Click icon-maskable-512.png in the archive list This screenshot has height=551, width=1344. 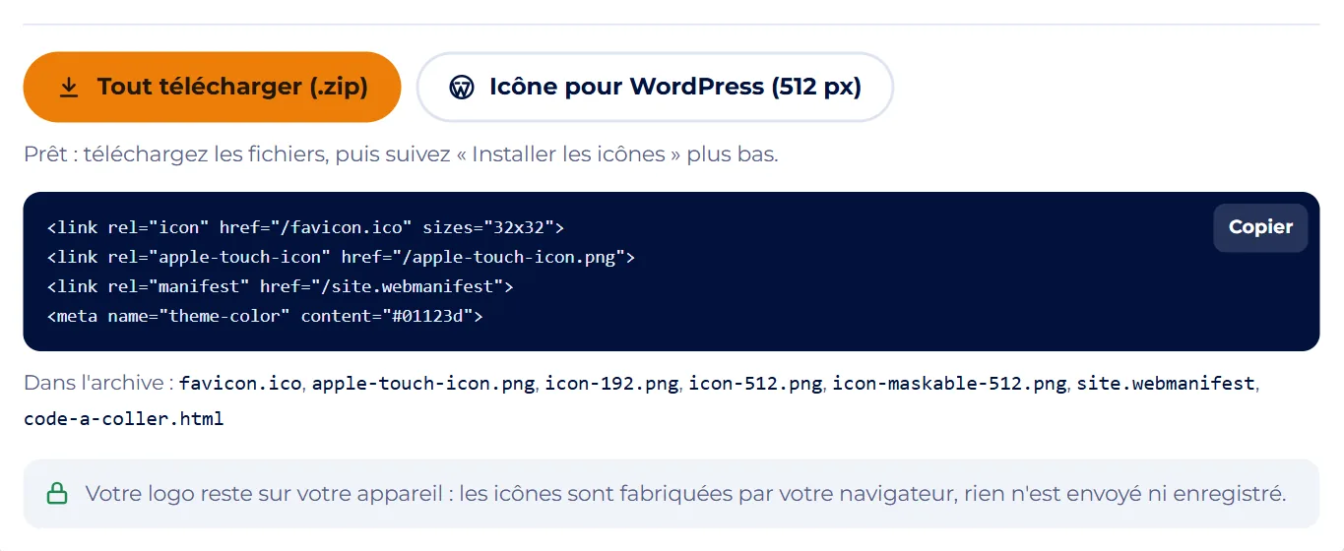pos(949,384)
